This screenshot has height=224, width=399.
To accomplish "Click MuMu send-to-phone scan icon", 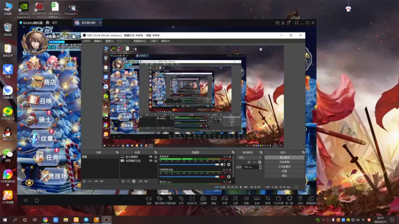I will tap(192, 198).
